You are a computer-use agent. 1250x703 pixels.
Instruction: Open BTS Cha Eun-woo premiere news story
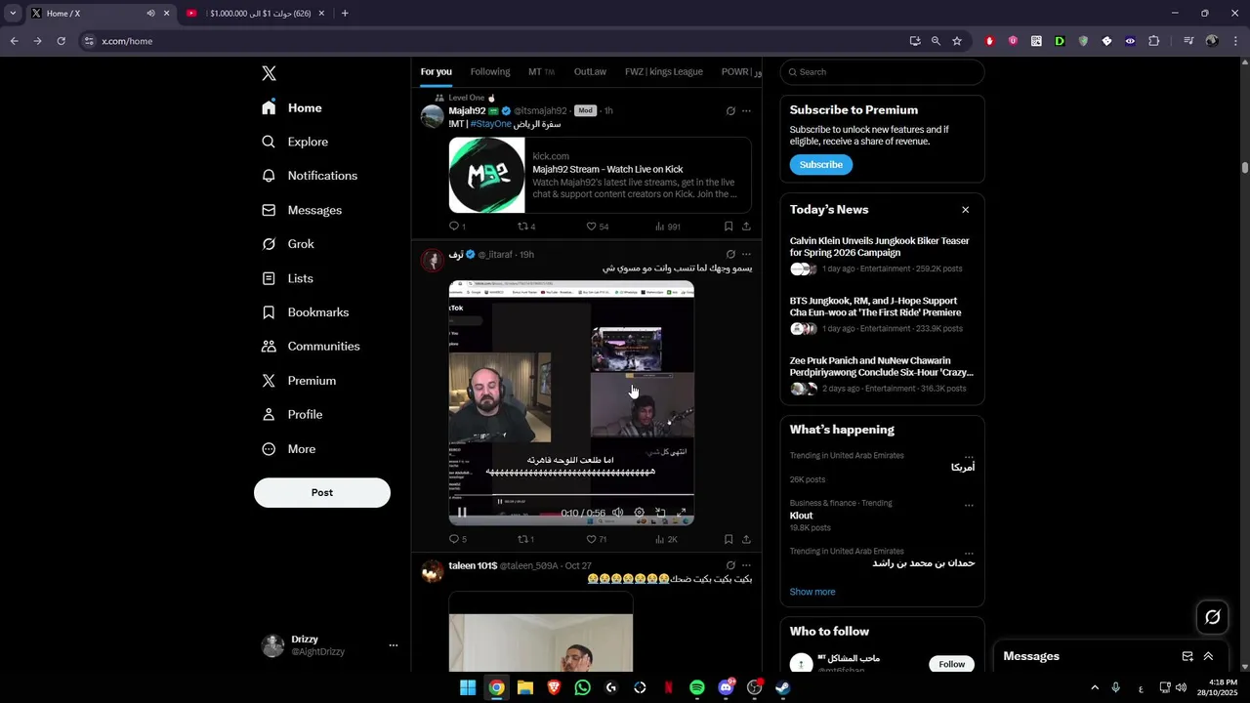pyautogui.click(x=882, y=314)
